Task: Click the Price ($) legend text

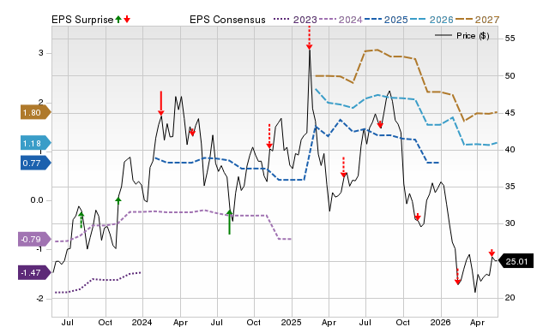Action: (473, 36)
